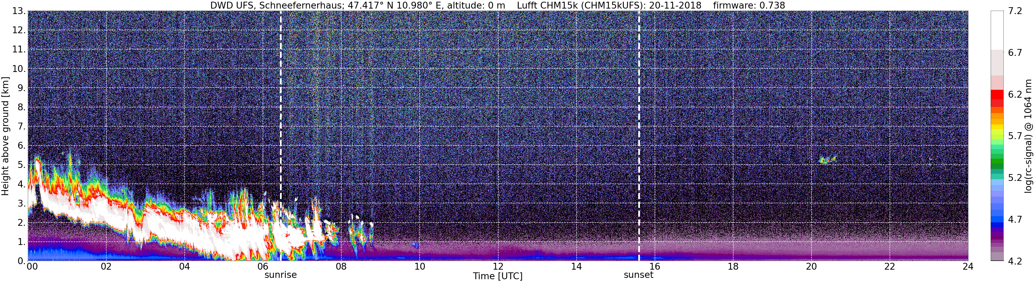Click the '8.' height tick label
Image resolution: width=1035 pixels, height=283 pixels.
(22, 107)
